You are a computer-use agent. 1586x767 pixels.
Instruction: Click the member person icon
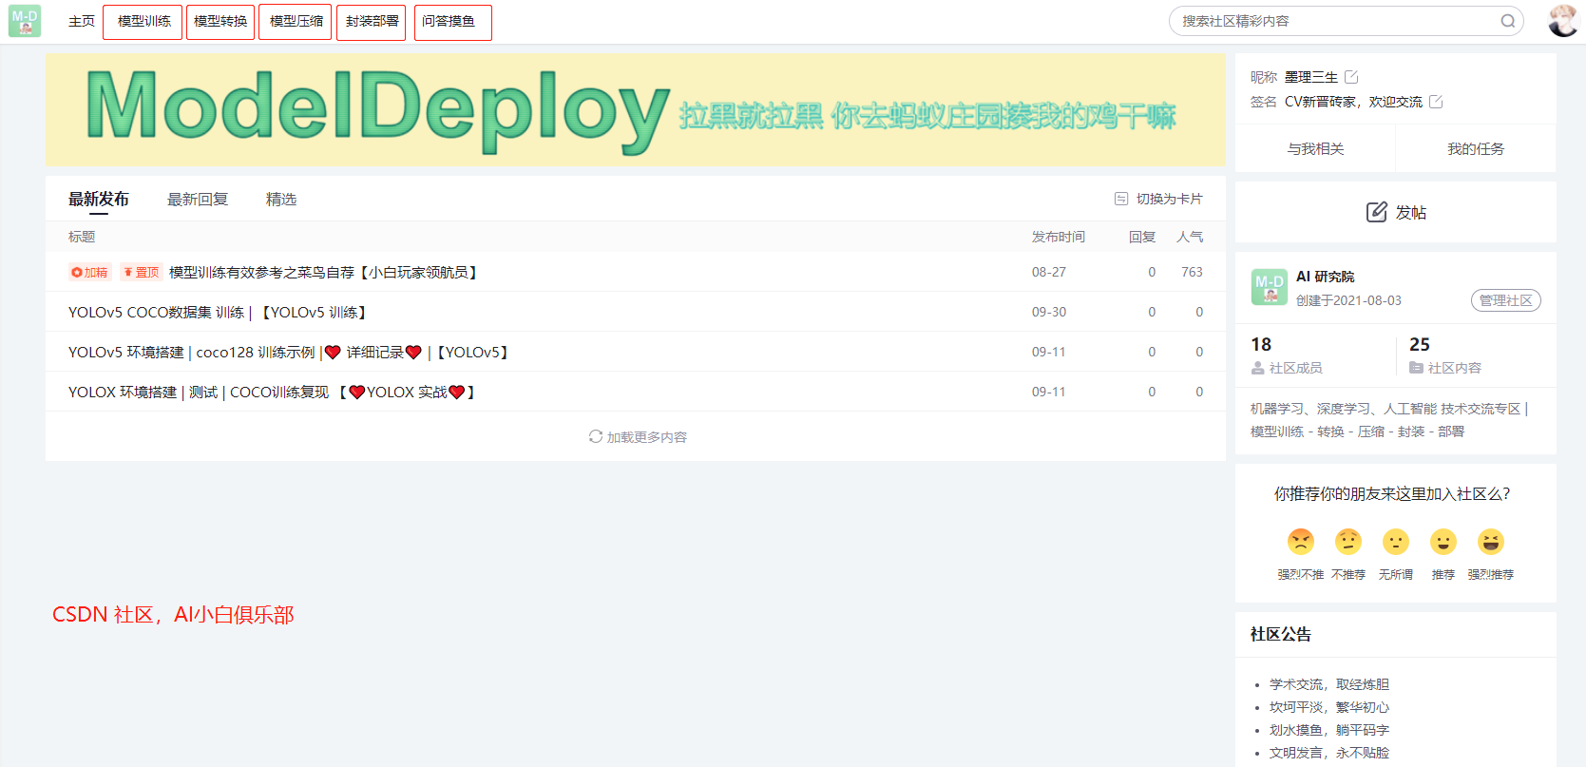tap(1258, 368)
